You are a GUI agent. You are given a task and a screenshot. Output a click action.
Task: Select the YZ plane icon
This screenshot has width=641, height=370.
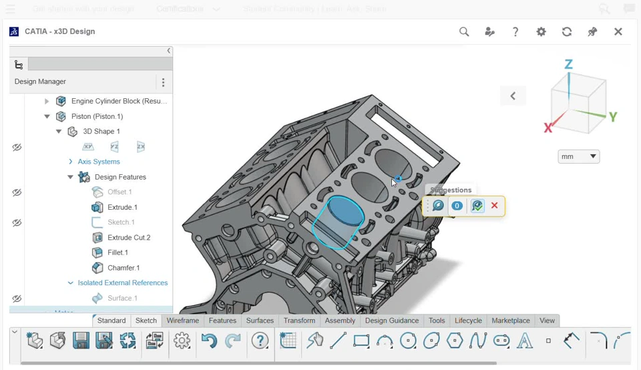coord(114,146)
